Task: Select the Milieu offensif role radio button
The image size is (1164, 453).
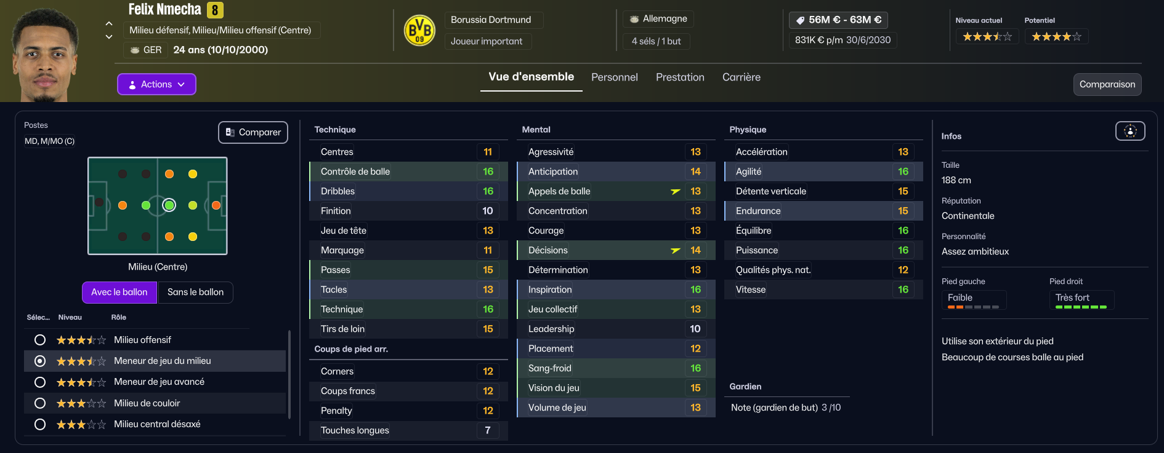Action: pos(40,340)
